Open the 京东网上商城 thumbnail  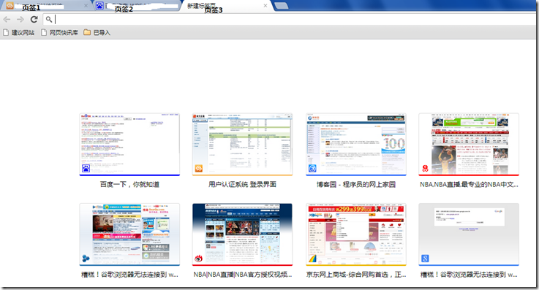[x=356, y=234]
